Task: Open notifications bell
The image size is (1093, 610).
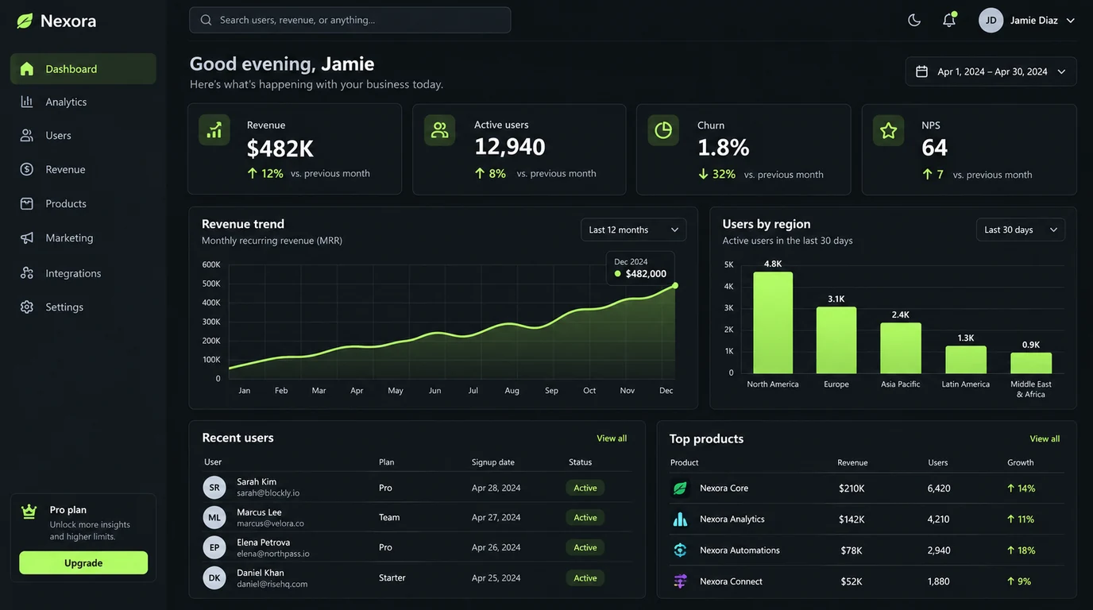Action: coord(949,20)
